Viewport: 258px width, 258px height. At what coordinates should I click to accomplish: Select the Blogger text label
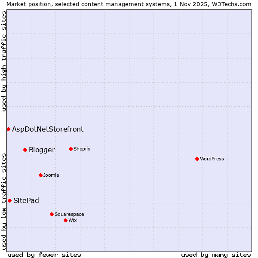[x=42, y=150]
